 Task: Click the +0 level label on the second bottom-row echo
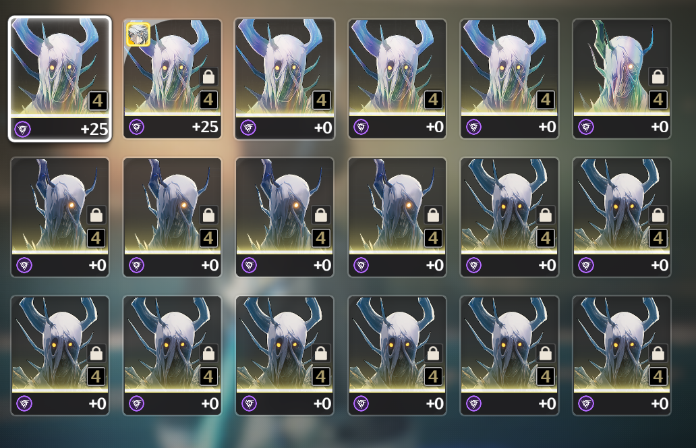(210, 403)
